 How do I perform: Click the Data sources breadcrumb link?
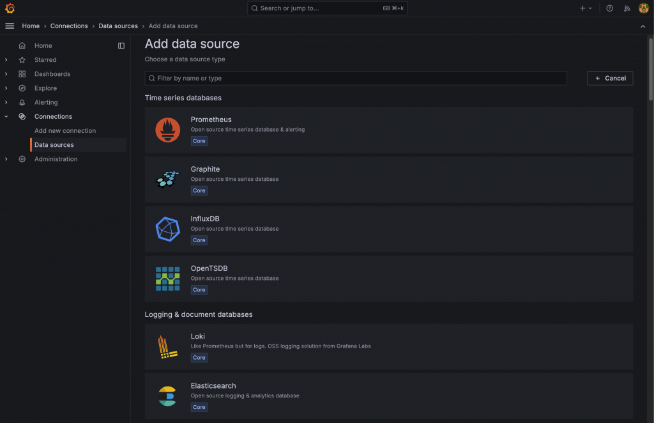point(118,26)
